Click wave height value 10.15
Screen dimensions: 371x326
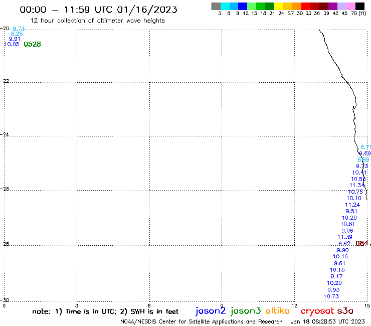pyautogui.click(x=337, y=270)
